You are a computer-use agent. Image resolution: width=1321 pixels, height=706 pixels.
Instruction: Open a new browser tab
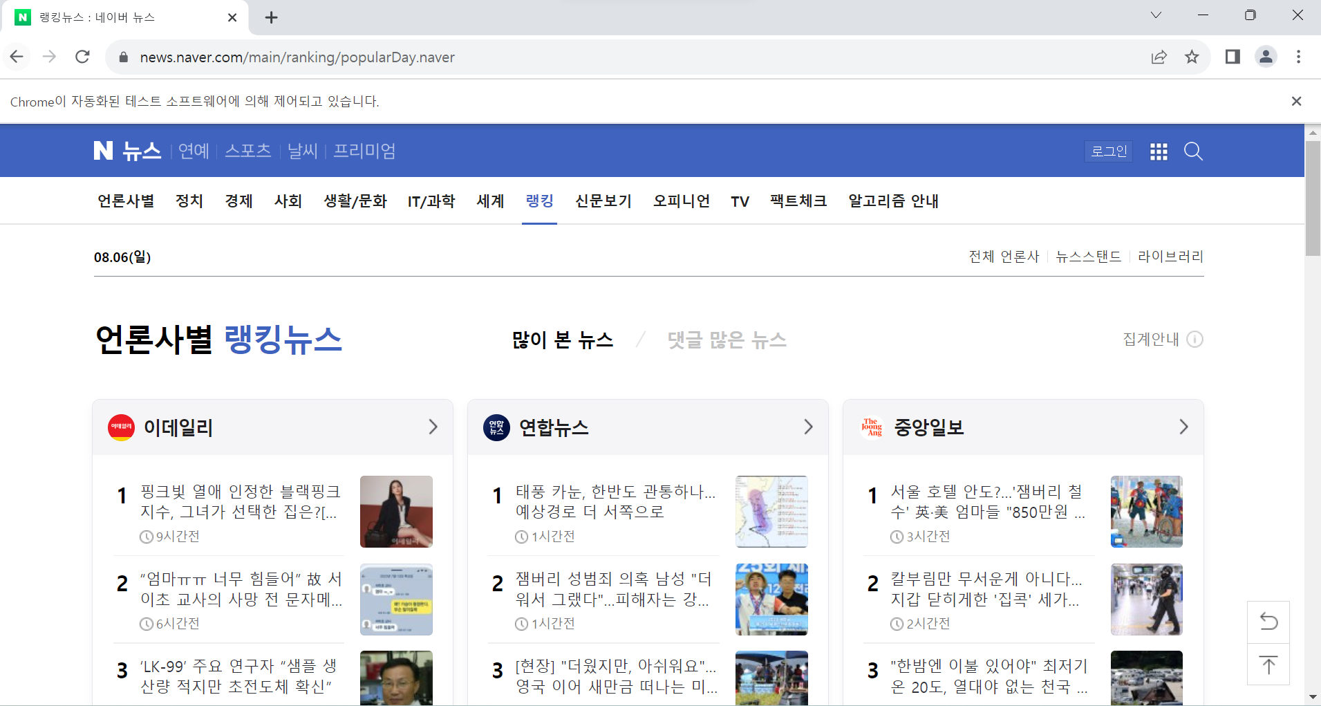pos(272,17)
